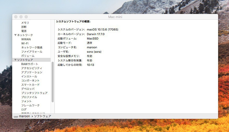
Task: Click the MacSSD boot volume value
Action: coord(93,38)
